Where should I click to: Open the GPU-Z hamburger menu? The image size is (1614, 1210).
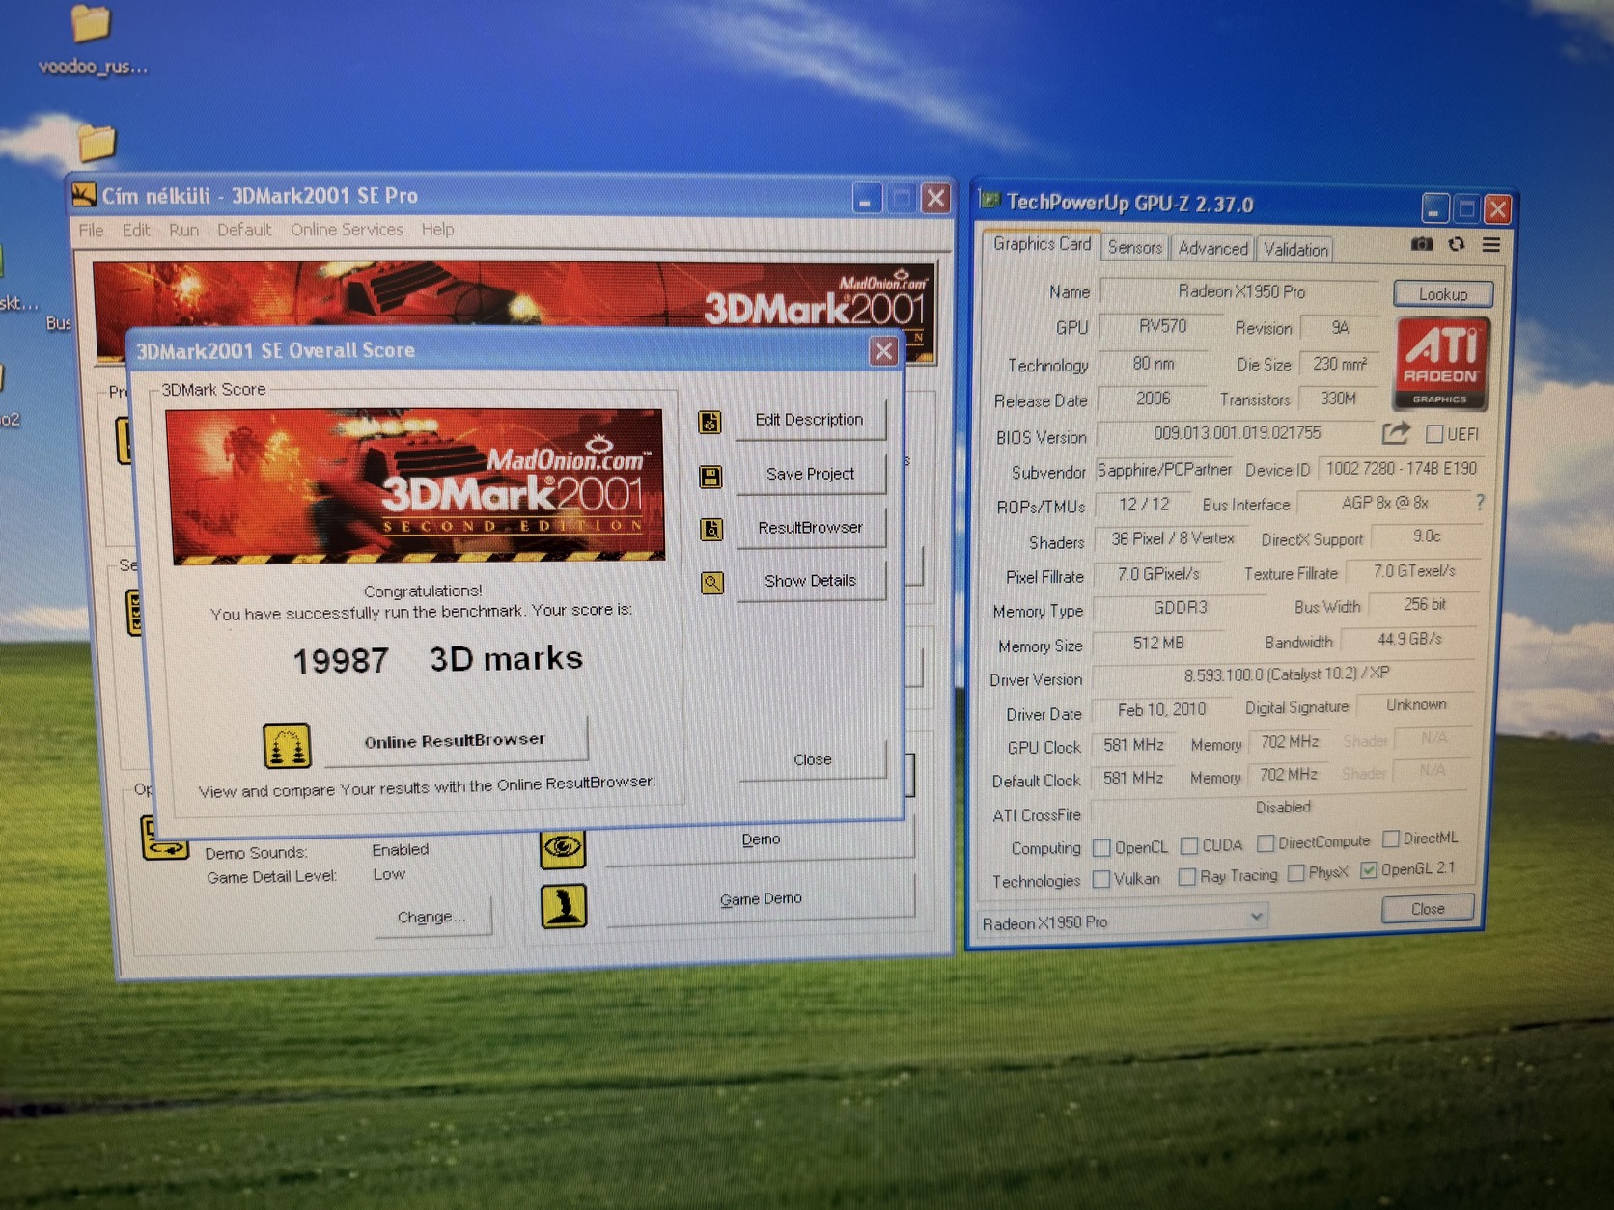point(1491,245)
